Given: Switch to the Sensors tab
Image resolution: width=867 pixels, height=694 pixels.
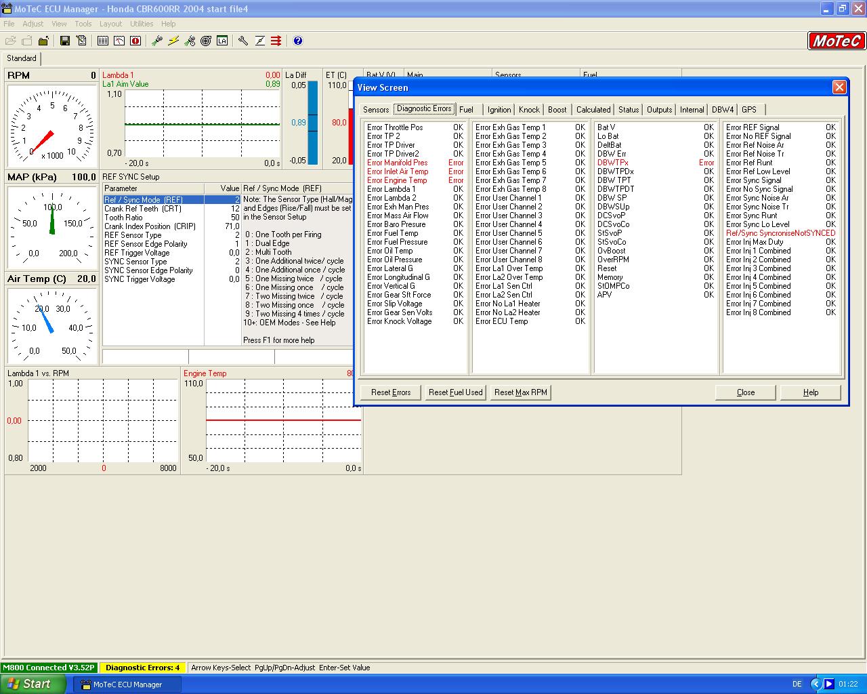Looking at the screenshot, I should coord(376,110).
